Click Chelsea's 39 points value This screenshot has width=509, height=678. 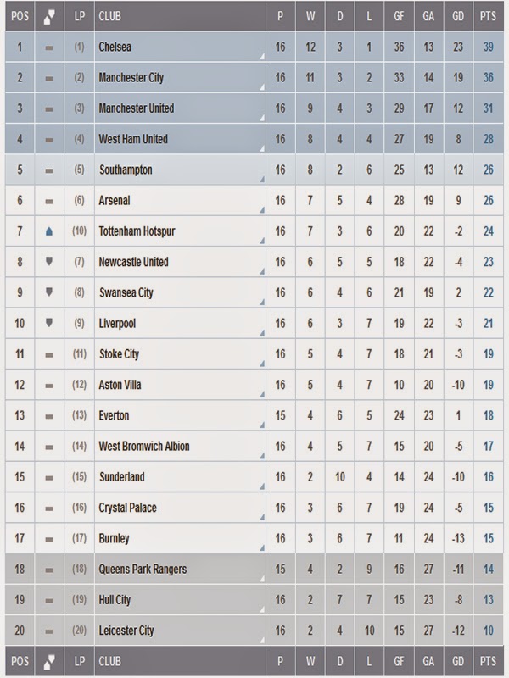489,47
